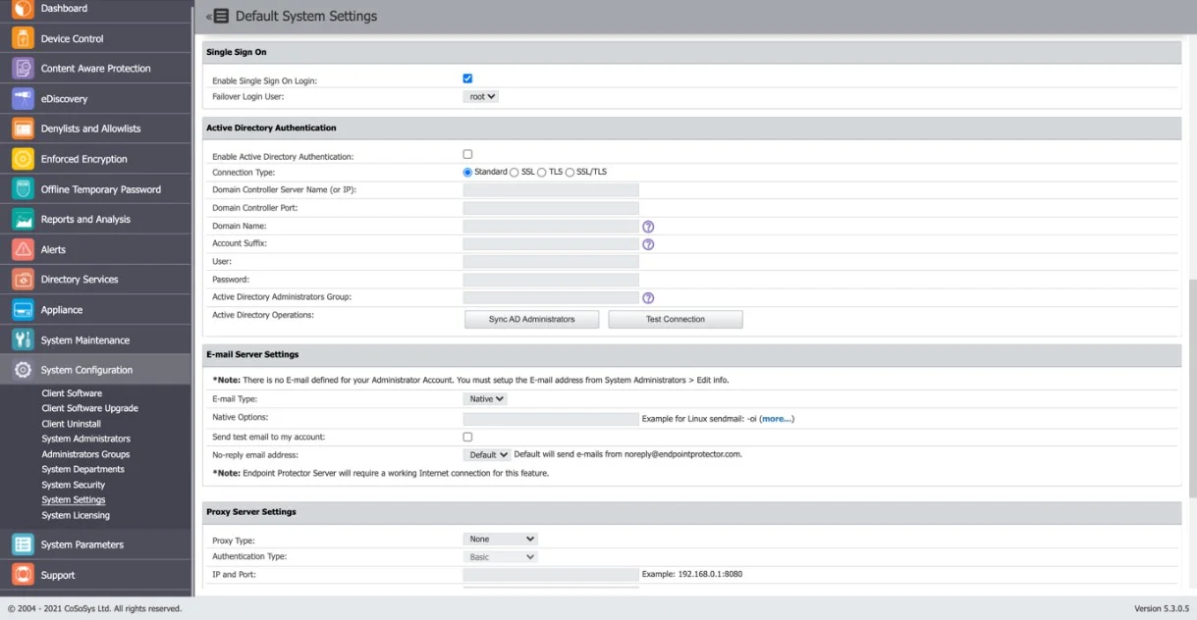The image size is (1197, 620).
Task: Show help for Active Directory Administrators Group
Action: coord(648,298)
